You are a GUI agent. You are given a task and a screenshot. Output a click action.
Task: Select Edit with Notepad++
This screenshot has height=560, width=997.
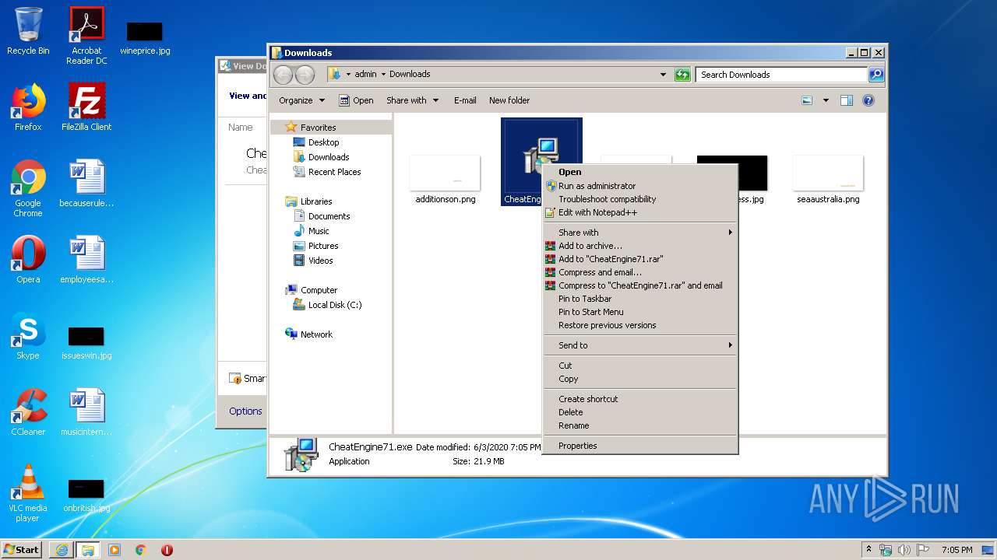pos(640,212)
